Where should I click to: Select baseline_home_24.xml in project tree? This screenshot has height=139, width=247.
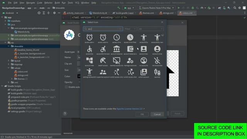(x=28, y=50)
